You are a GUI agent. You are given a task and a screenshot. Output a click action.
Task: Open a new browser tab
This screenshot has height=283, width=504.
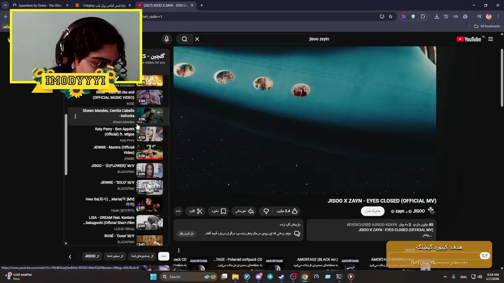201,6
